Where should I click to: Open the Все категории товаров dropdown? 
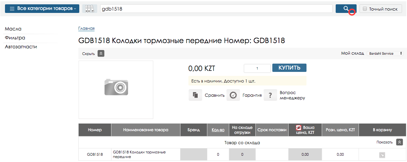point(42,9)
